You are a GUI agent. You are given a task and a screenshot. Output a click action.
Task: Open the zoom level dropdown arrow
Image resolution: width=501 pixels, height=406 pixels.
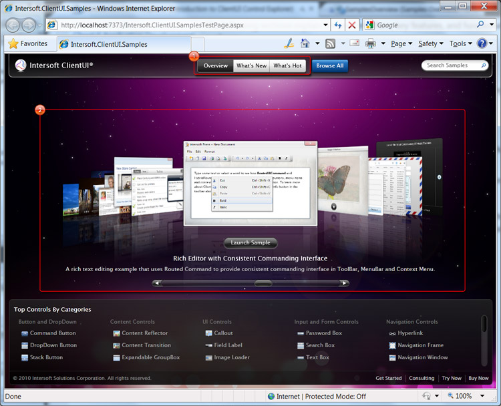(x=482, y=396)
